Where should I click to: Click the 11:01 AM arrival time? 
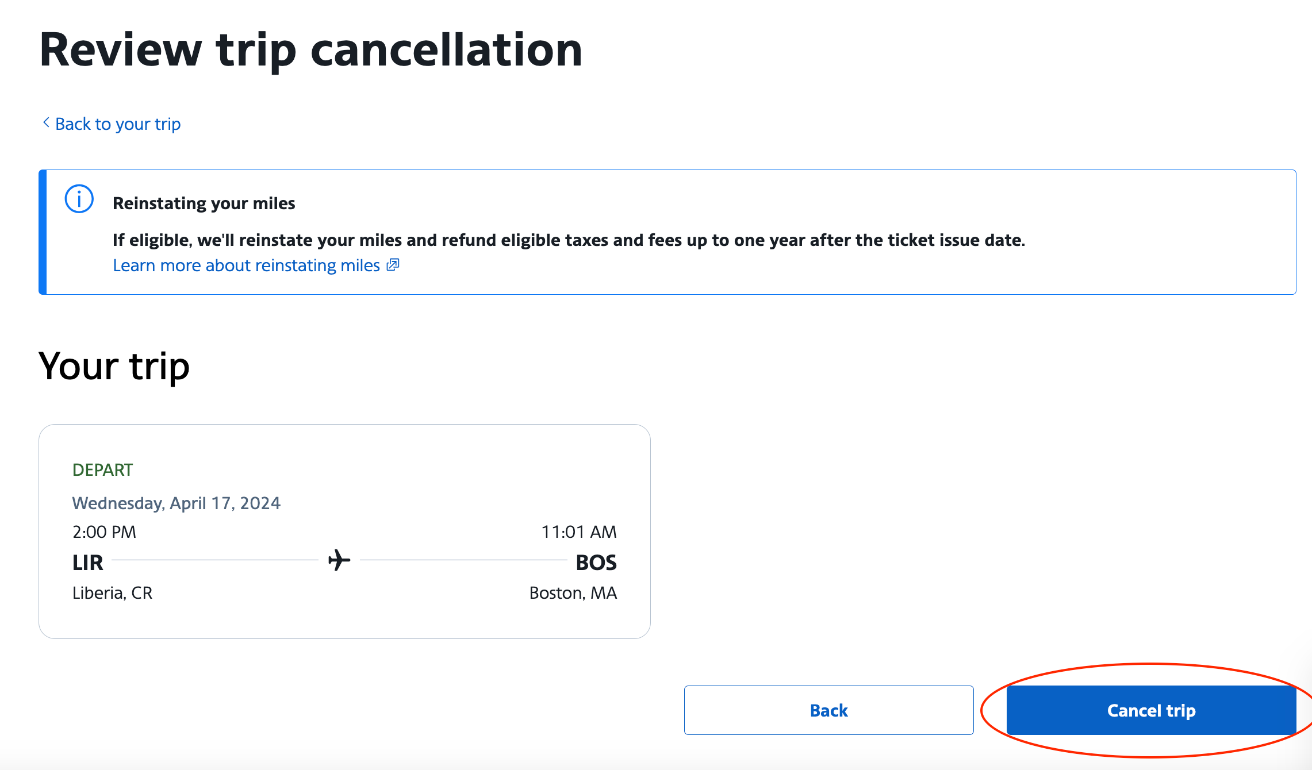(x=578, y=532)
